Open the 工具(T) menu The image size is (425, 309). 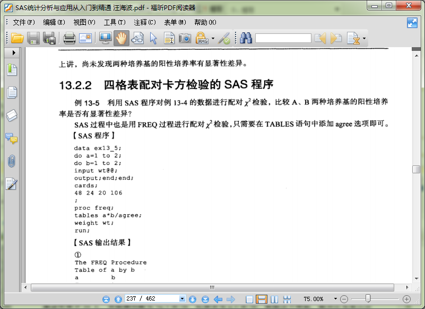[115, 22]
